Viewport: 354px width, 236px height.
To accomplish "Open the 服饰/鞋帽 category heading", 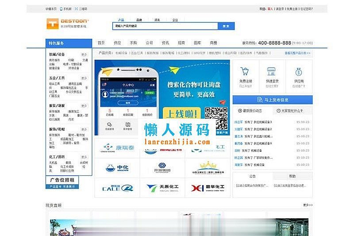I will pos(57,129).
